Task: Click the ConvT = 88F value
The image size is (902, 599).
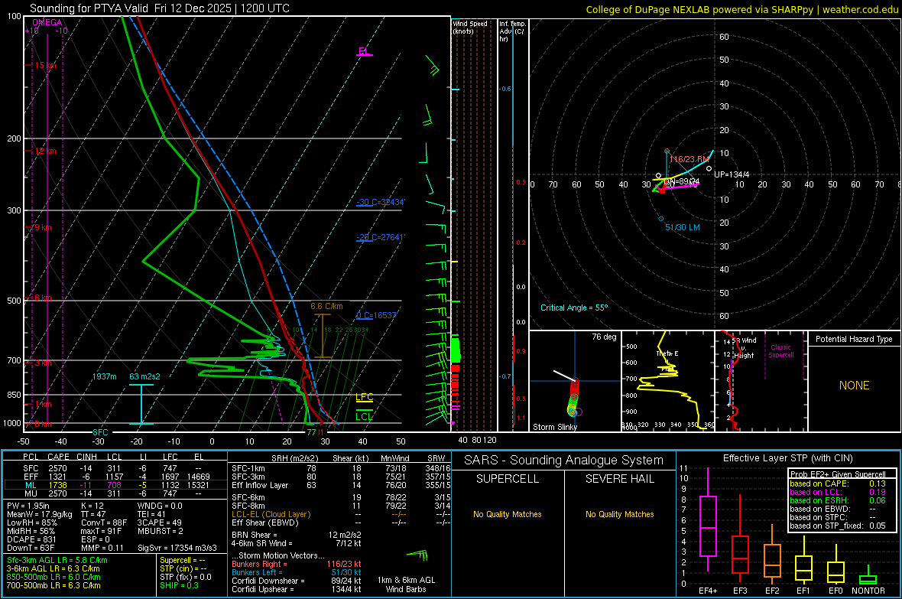Action: point(104,523)
